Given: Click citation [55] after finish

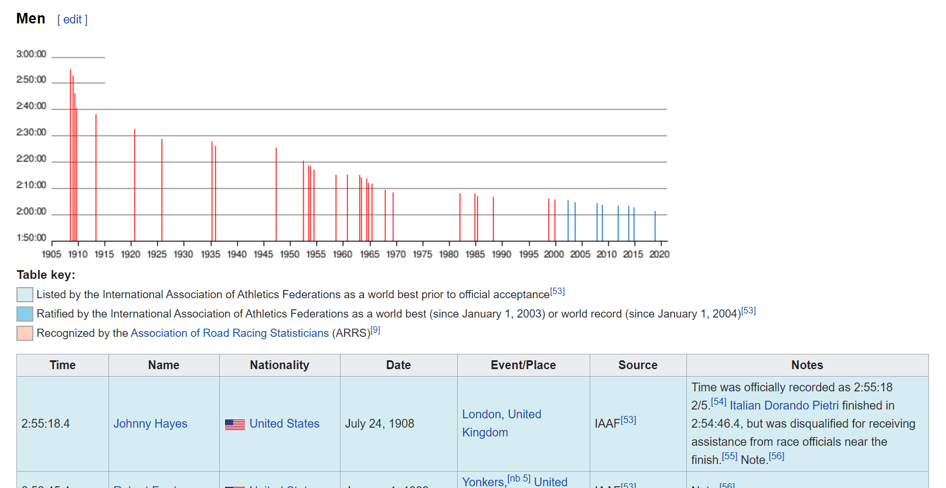Looking at the screenshot, I should point(730,456).
